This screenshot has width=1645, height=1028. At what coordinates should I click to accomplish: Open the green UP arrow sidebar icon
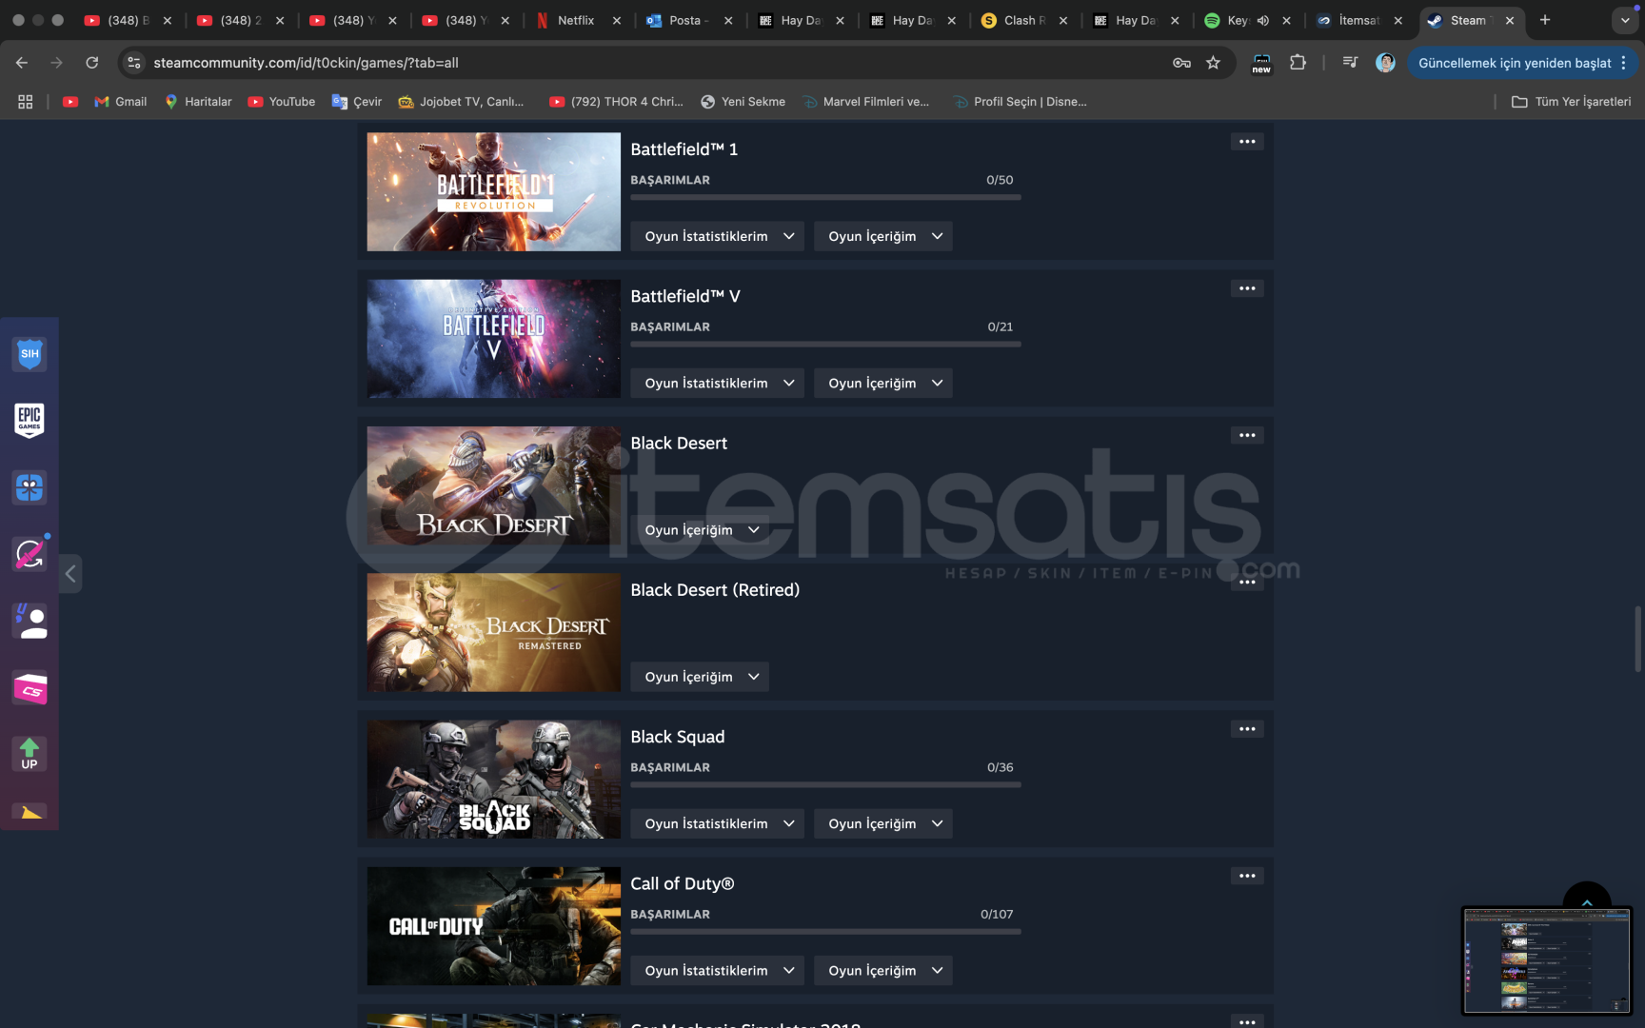click(x=30, y=754)
